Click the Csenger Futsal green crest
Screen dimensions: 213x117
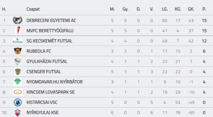pyautogui.click(x=18, y=72)
